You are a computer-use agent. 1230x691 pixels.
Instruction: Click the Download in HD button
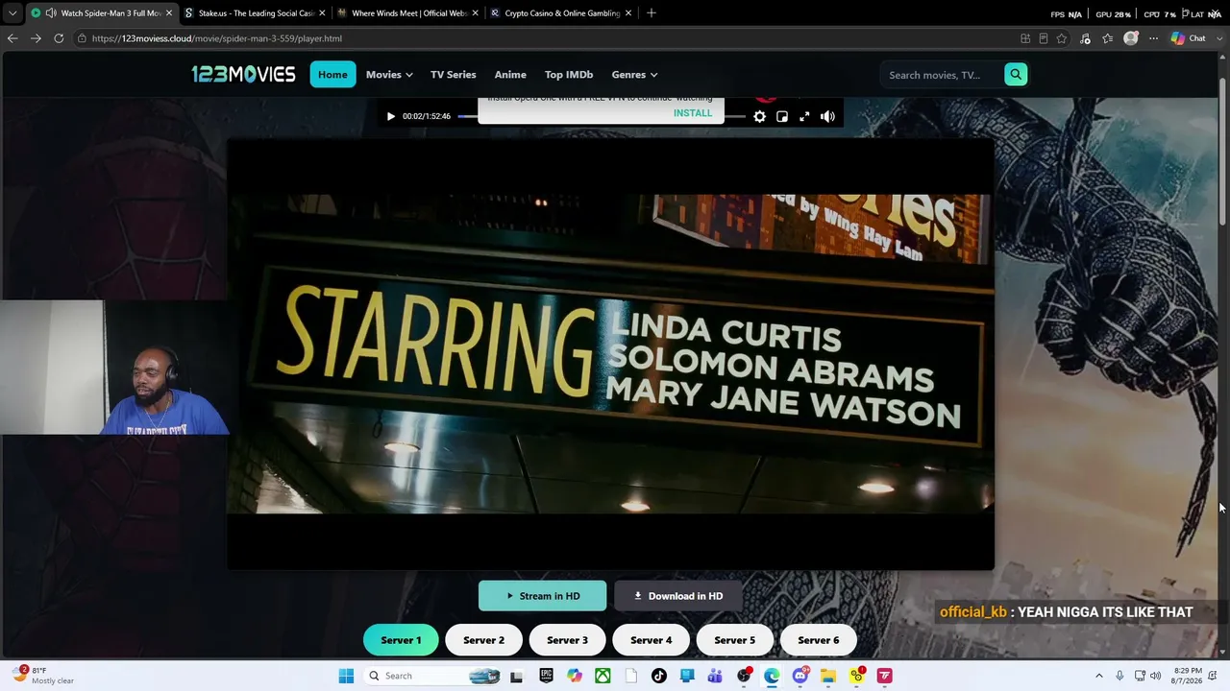pyautogui.click(x=678, y=596)
